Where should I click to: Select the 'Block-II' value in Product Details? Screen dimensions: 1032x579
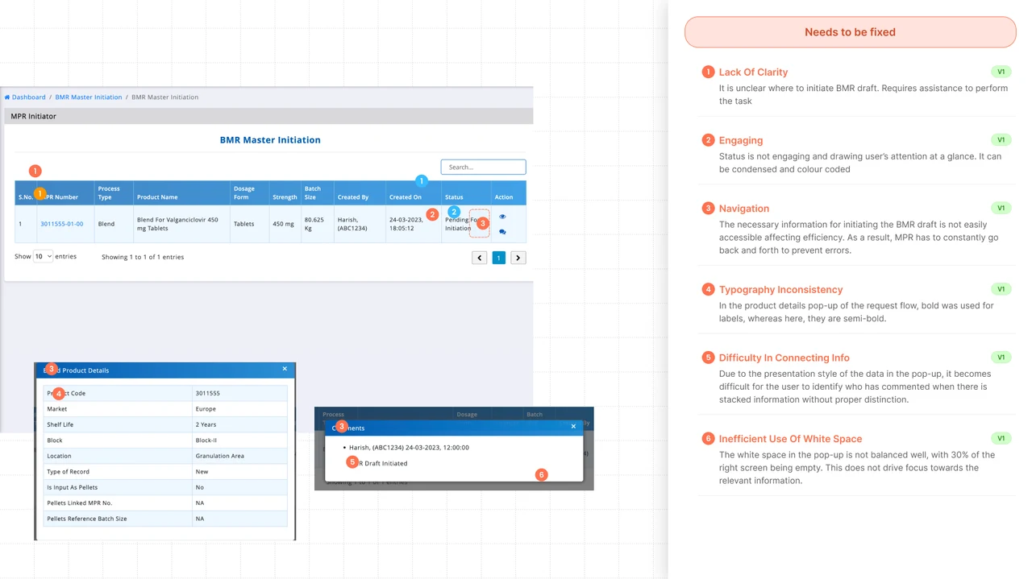[x=206, y=440]
